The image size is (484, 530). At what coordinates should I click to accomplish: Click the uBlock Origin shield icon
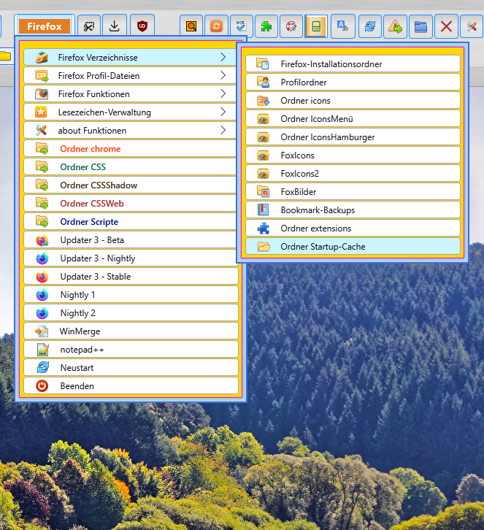point(140,26)
